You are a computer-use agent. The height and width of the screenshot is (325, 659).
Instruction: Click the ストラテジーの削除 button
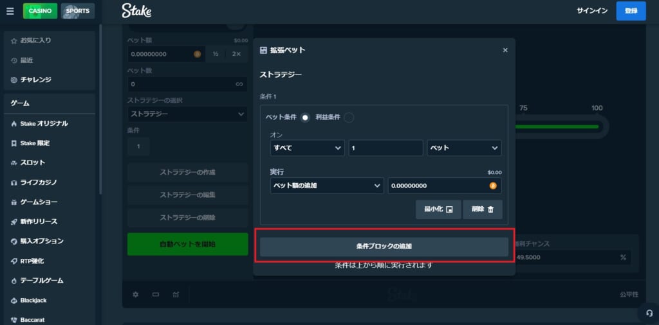pyautogui.click(x=187, y=218)
